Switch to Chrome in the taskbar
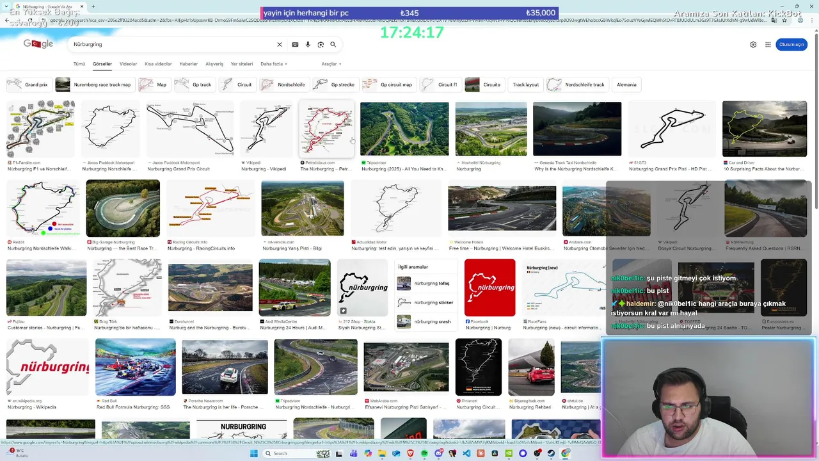The width and height of the screenshot is (819, 461). coord(565,453)
